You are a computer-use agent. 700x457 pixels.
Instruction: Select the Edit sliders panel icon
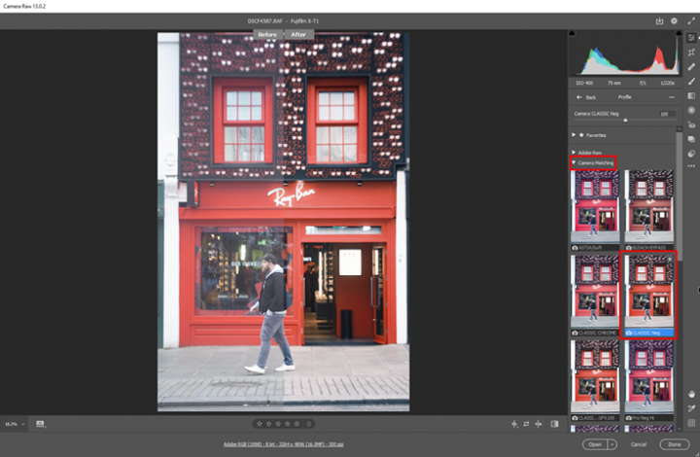click(691, 38)
